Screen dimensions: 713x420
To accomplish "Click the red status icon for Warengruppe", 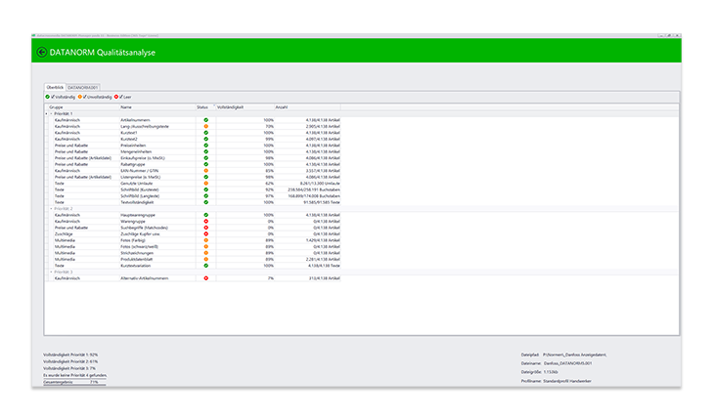I will point(206,221).
